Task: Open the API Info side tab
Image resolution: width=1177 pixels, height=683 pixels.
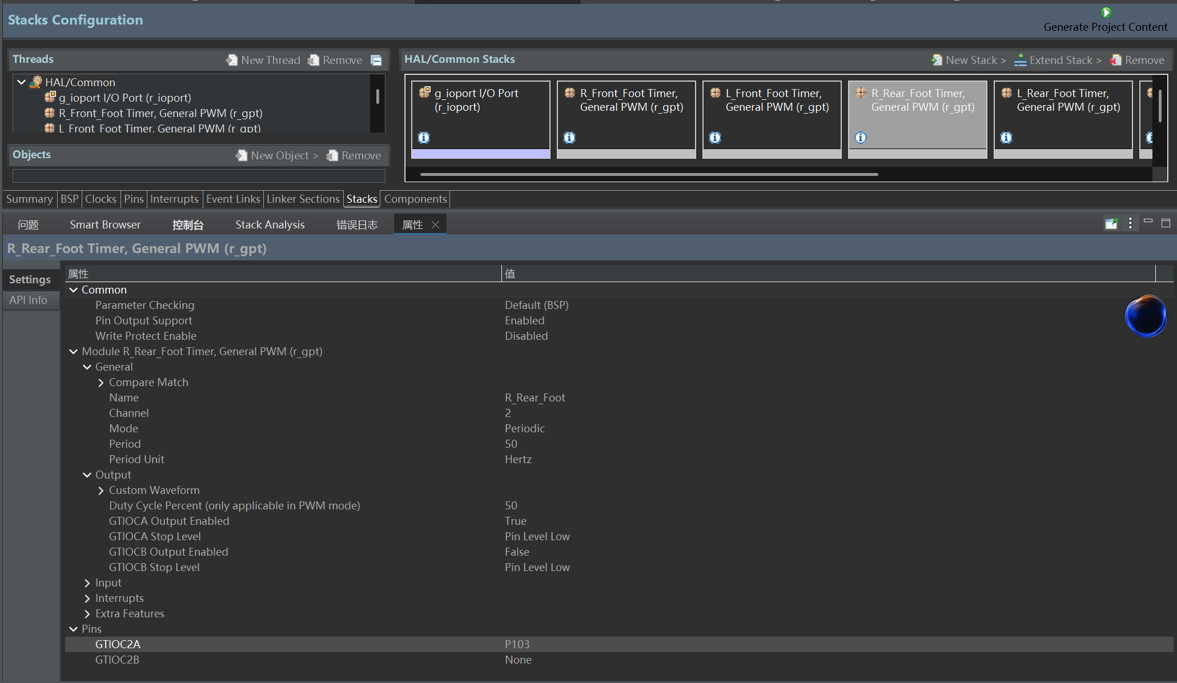Action: (29, 300)
